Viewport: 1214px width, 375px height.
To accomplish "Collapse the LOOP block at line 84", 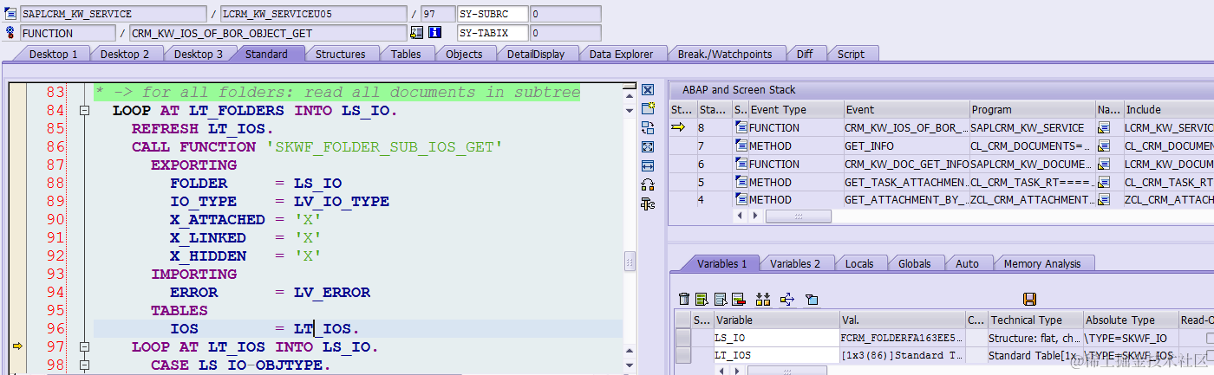I will [x=84, y=111].
